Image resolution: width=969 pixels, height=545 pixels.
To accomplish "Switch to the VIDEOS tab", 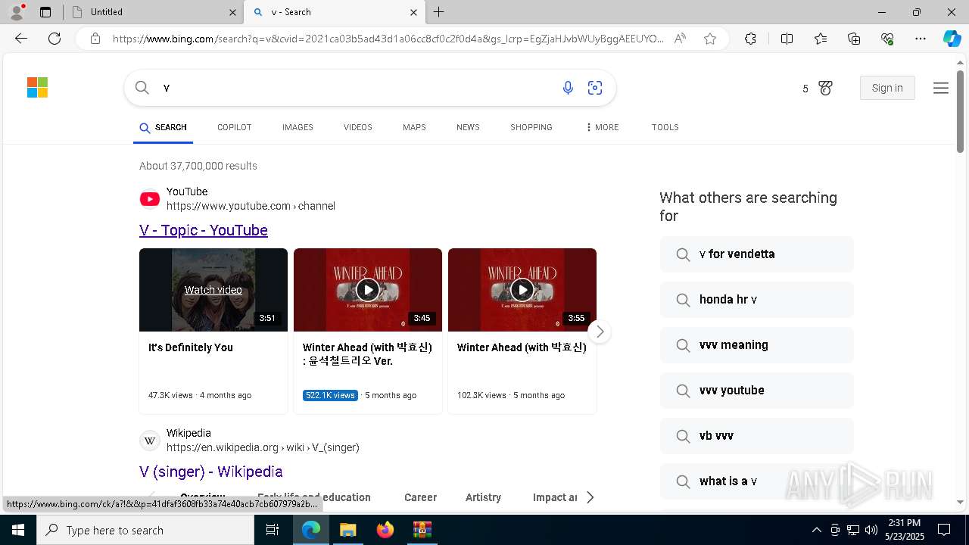I will click(358, 127).
